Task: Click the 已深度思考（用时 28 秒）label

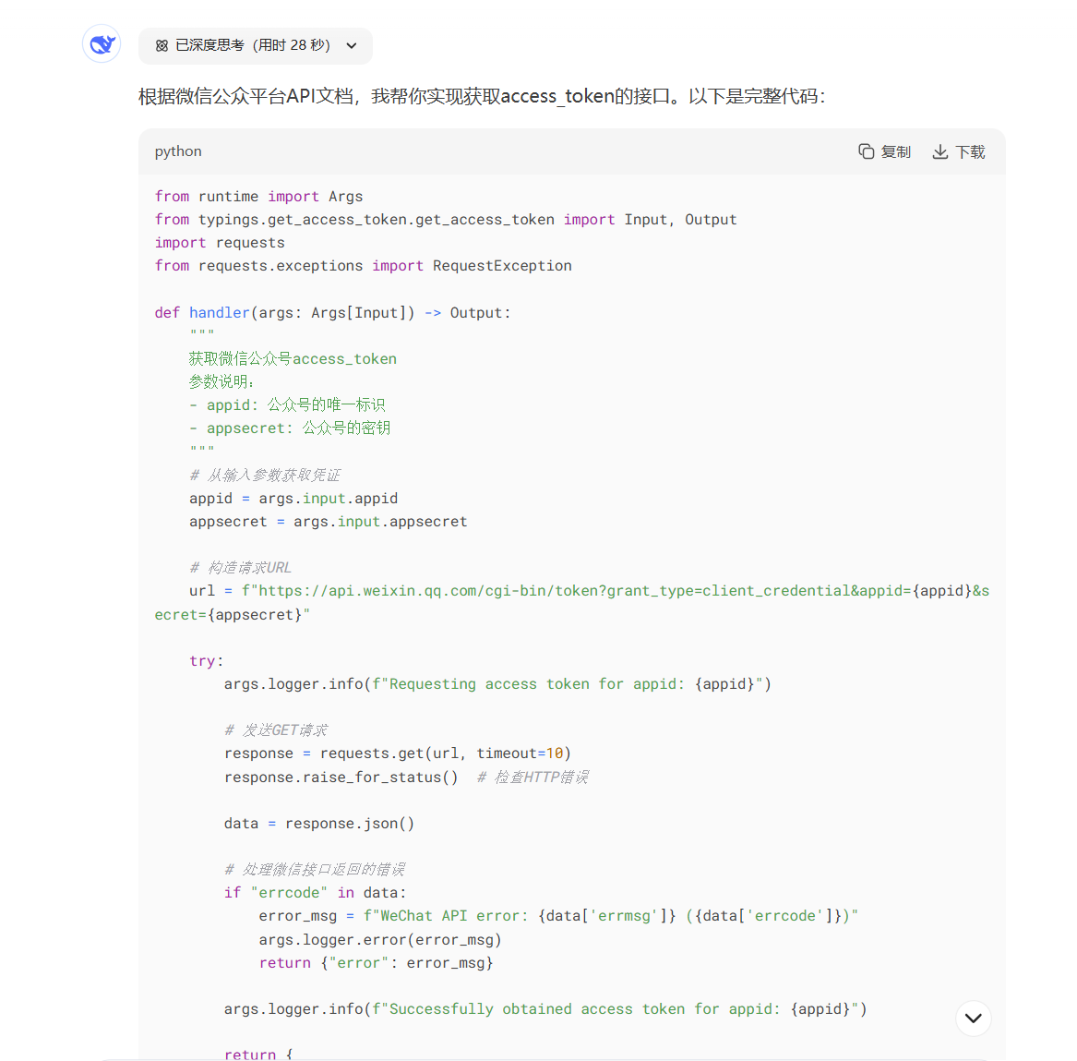Action: pyautogui.click(x=253, y=45)
